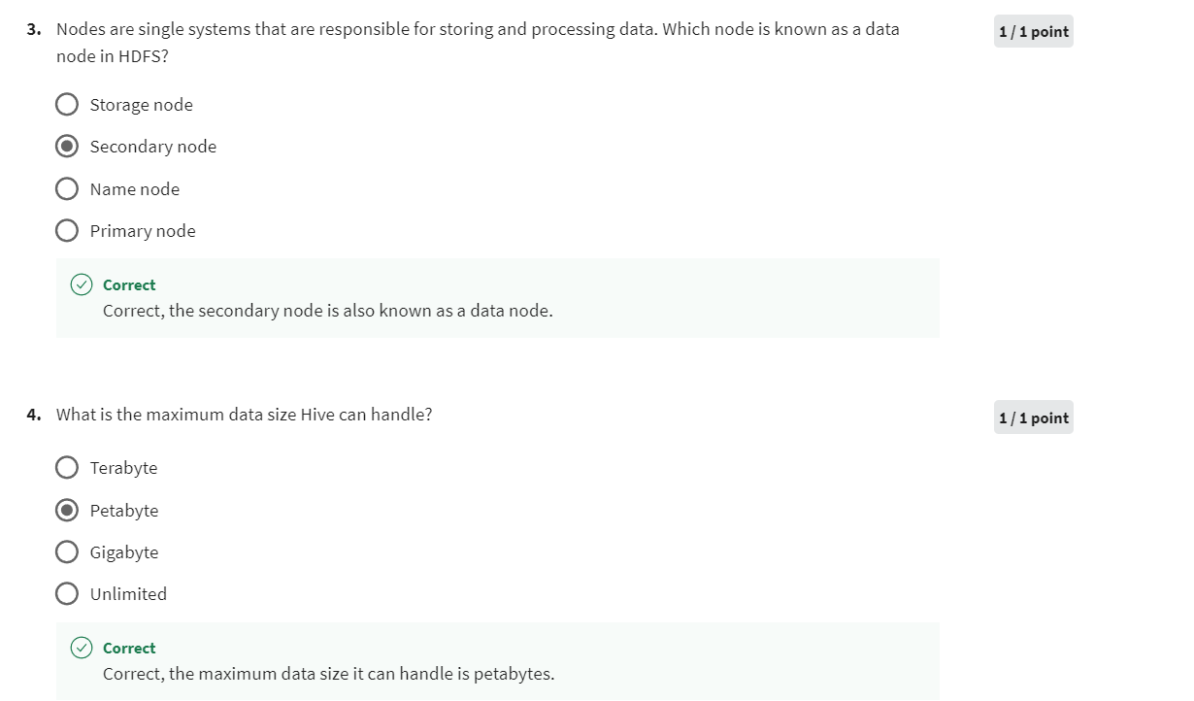Select the Storage node answer option
This screenshot has width=1194, height=701.
(x=141, y=104)
